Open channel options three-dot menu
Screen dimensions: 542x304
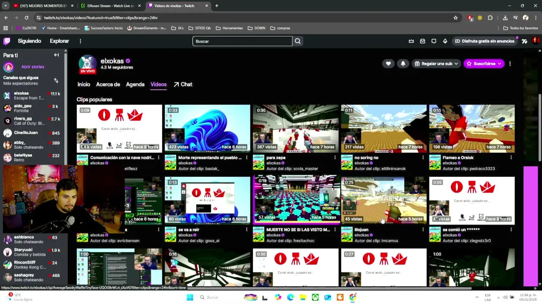[510, 63]
